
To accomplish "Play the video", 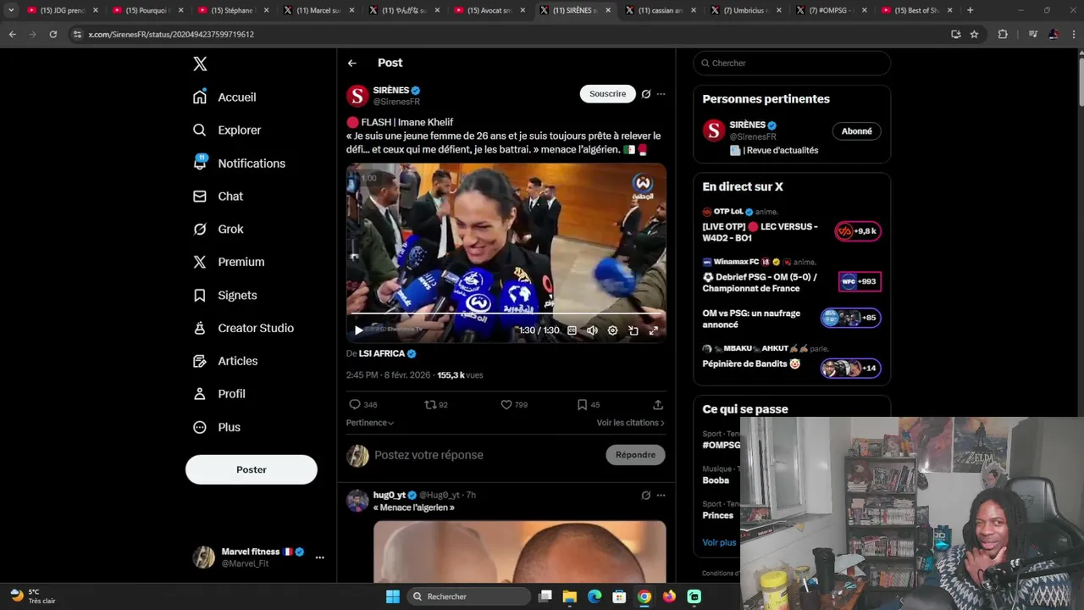I will point(359,330).
